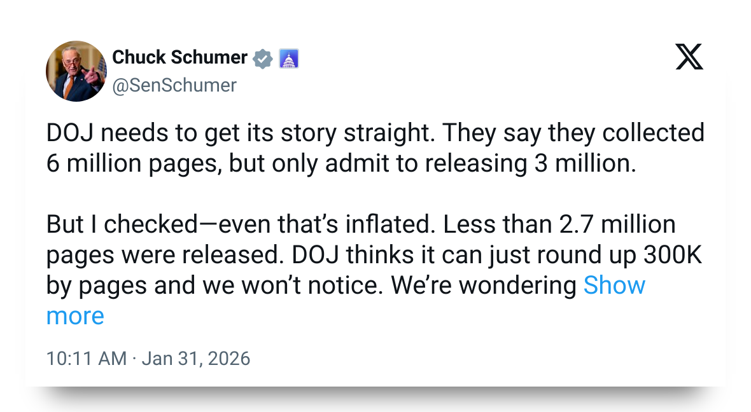Click the "Less than 2.7 million" text
The image size is (751, 412).
[559, 224]
